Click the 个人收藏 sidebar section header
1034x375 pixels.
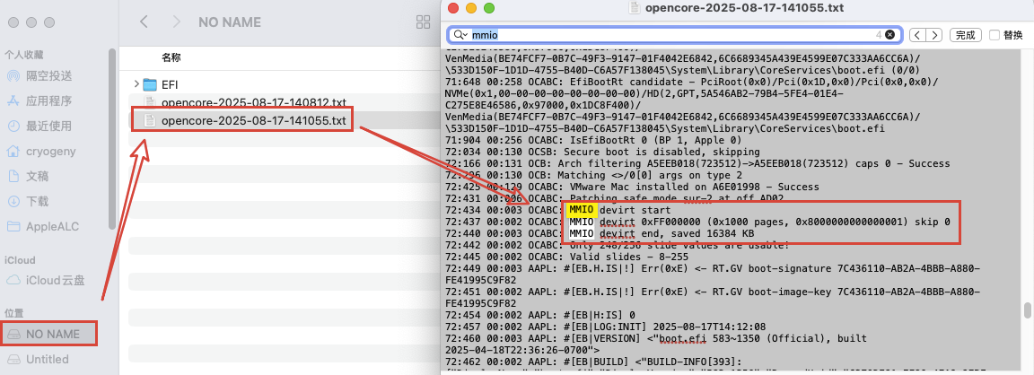[x=23, y=55]
